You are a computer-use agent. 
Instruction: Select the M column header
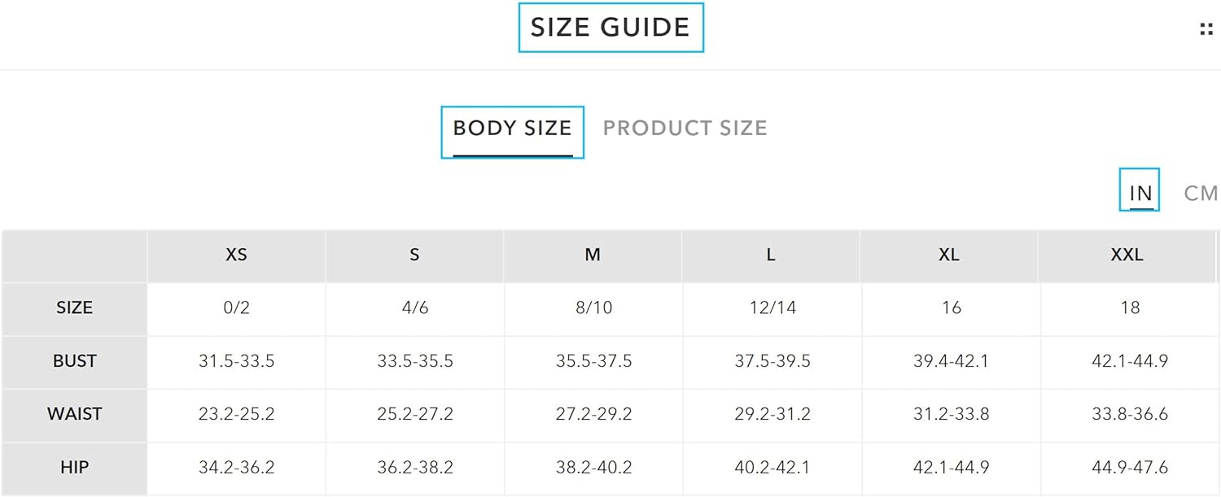coord(593,255)
